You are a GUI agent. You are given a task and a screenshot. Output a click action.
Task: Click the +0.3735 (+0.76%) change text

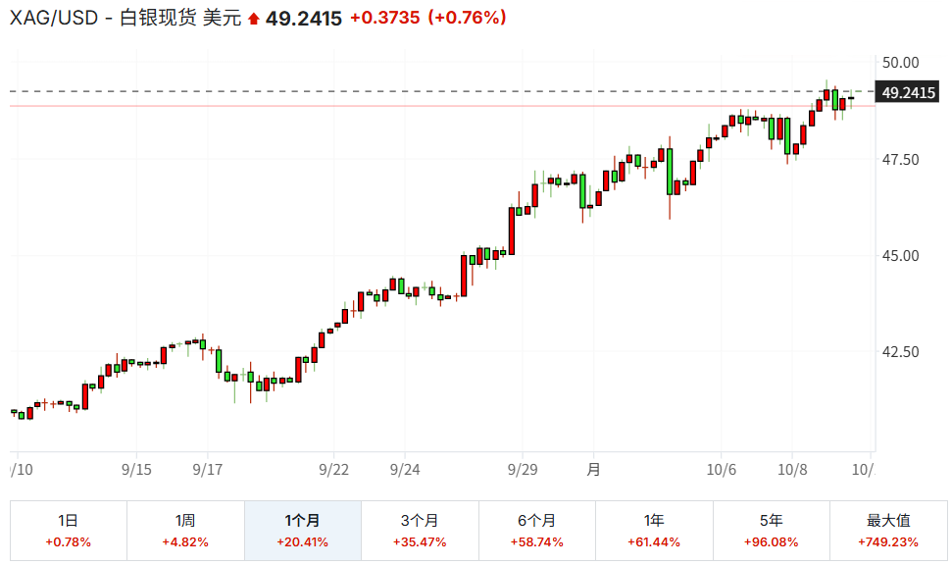coord(427,18)
